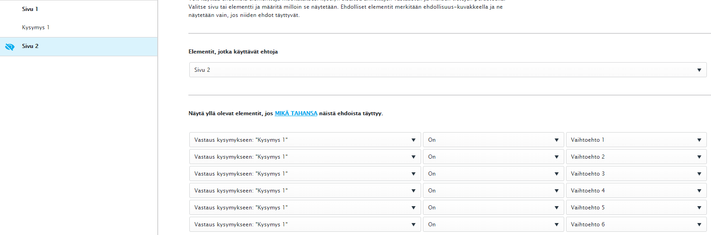Click the hidden-eye icon beside Sivu 2

pyautogui.click(x=10, y=47)
